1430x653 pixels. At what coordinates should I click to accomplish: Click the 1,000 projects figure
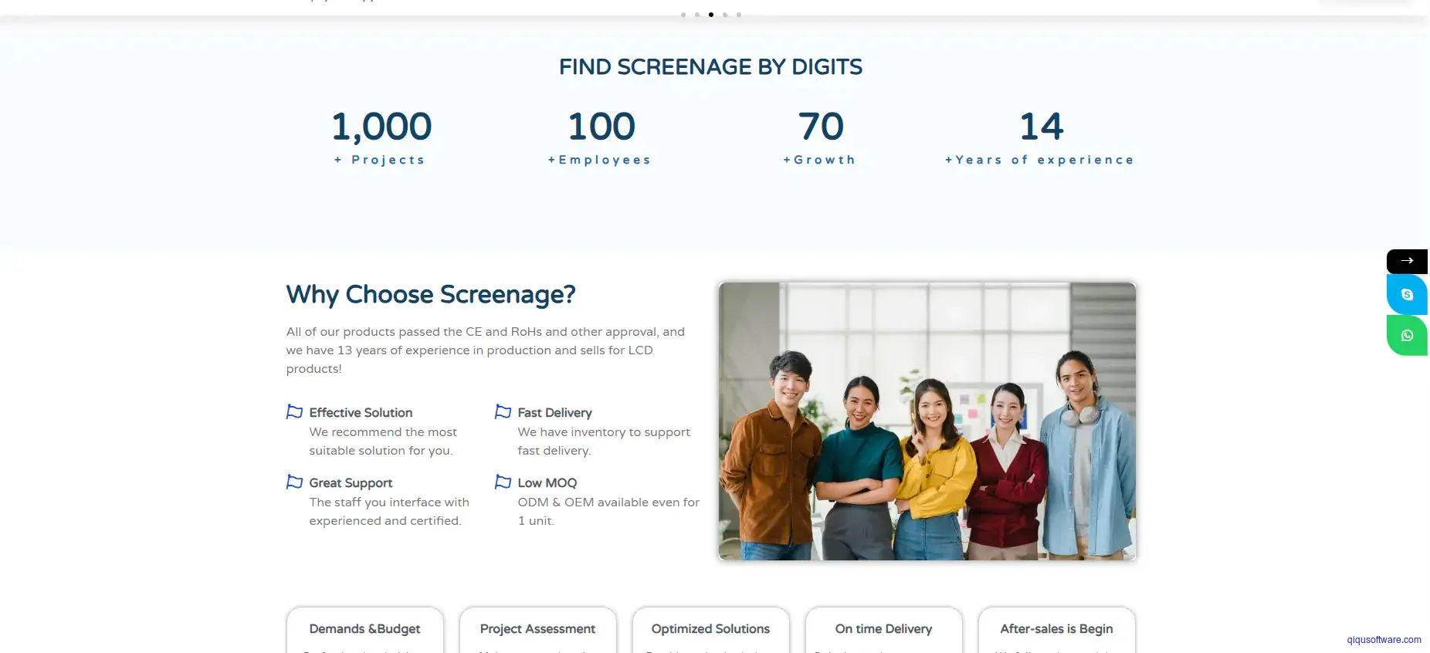pos(381,127)
